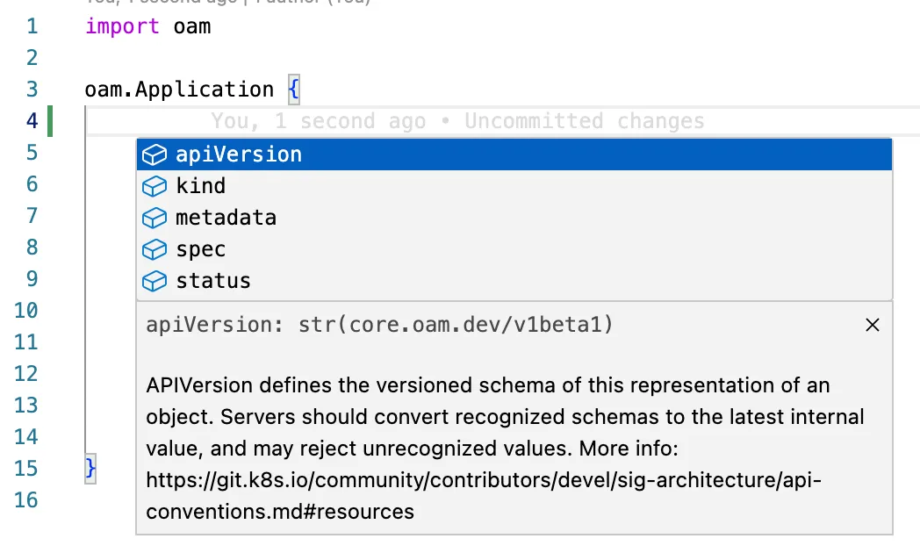Choose the kind completion suggestion

point(201,187)
